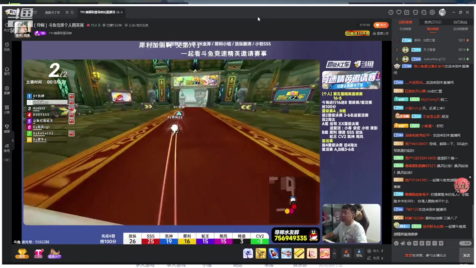This screenshot has width=476, height=268.
Task: Open settings hexagon icon in title bar
Action: tap(432, 12)
